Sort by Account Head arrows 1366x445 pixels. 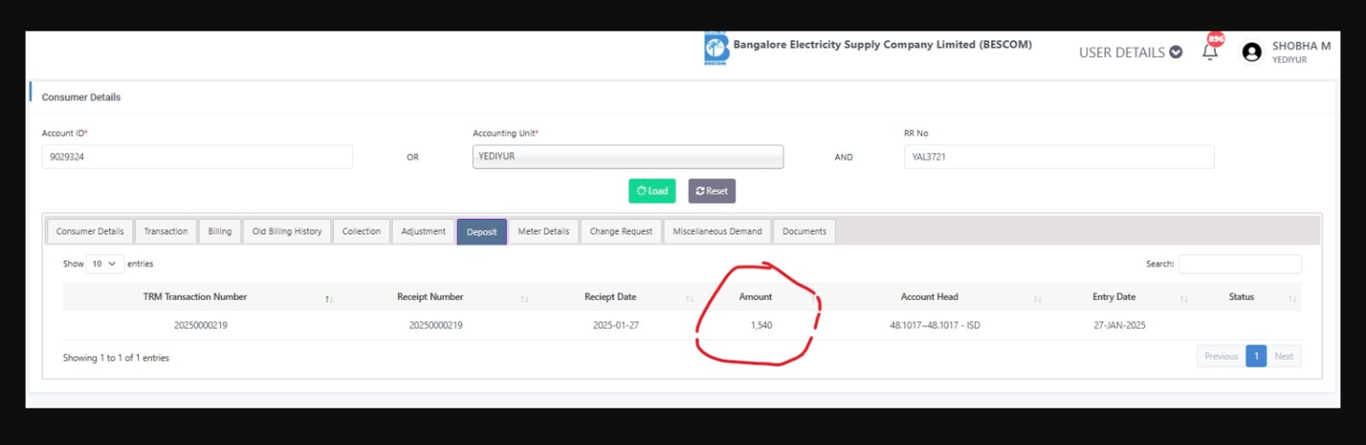1037,298
